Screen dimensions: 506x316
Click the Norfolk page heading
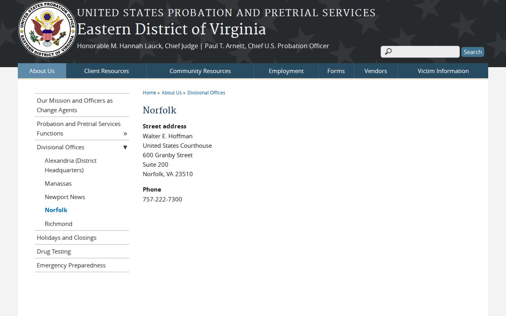[159, 110]
